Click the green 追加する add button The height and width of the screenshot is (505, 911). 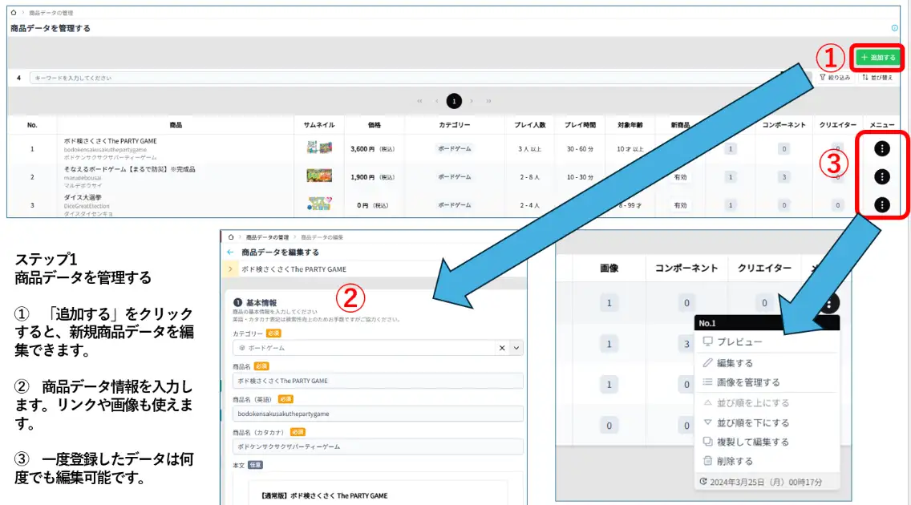coord(877,58)
